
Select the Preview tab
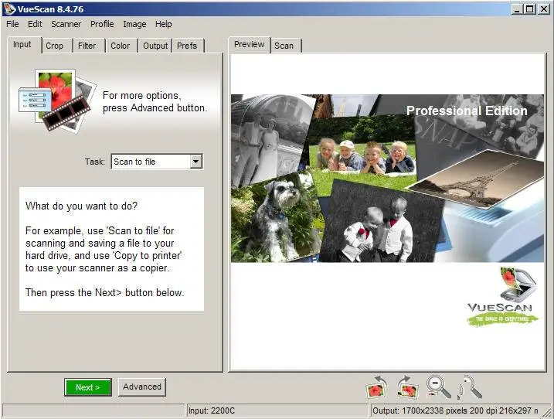(x=250, y=45)
